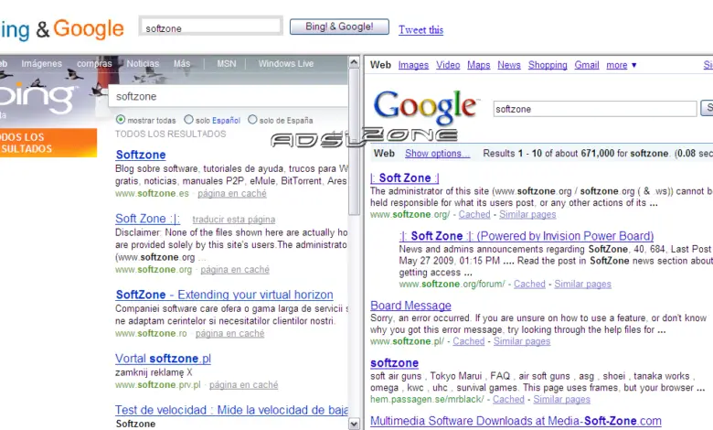Open the compras tab in Bing
Viewport: 713px width, 430px height.
pyautogui.click(x=94, y=64)
